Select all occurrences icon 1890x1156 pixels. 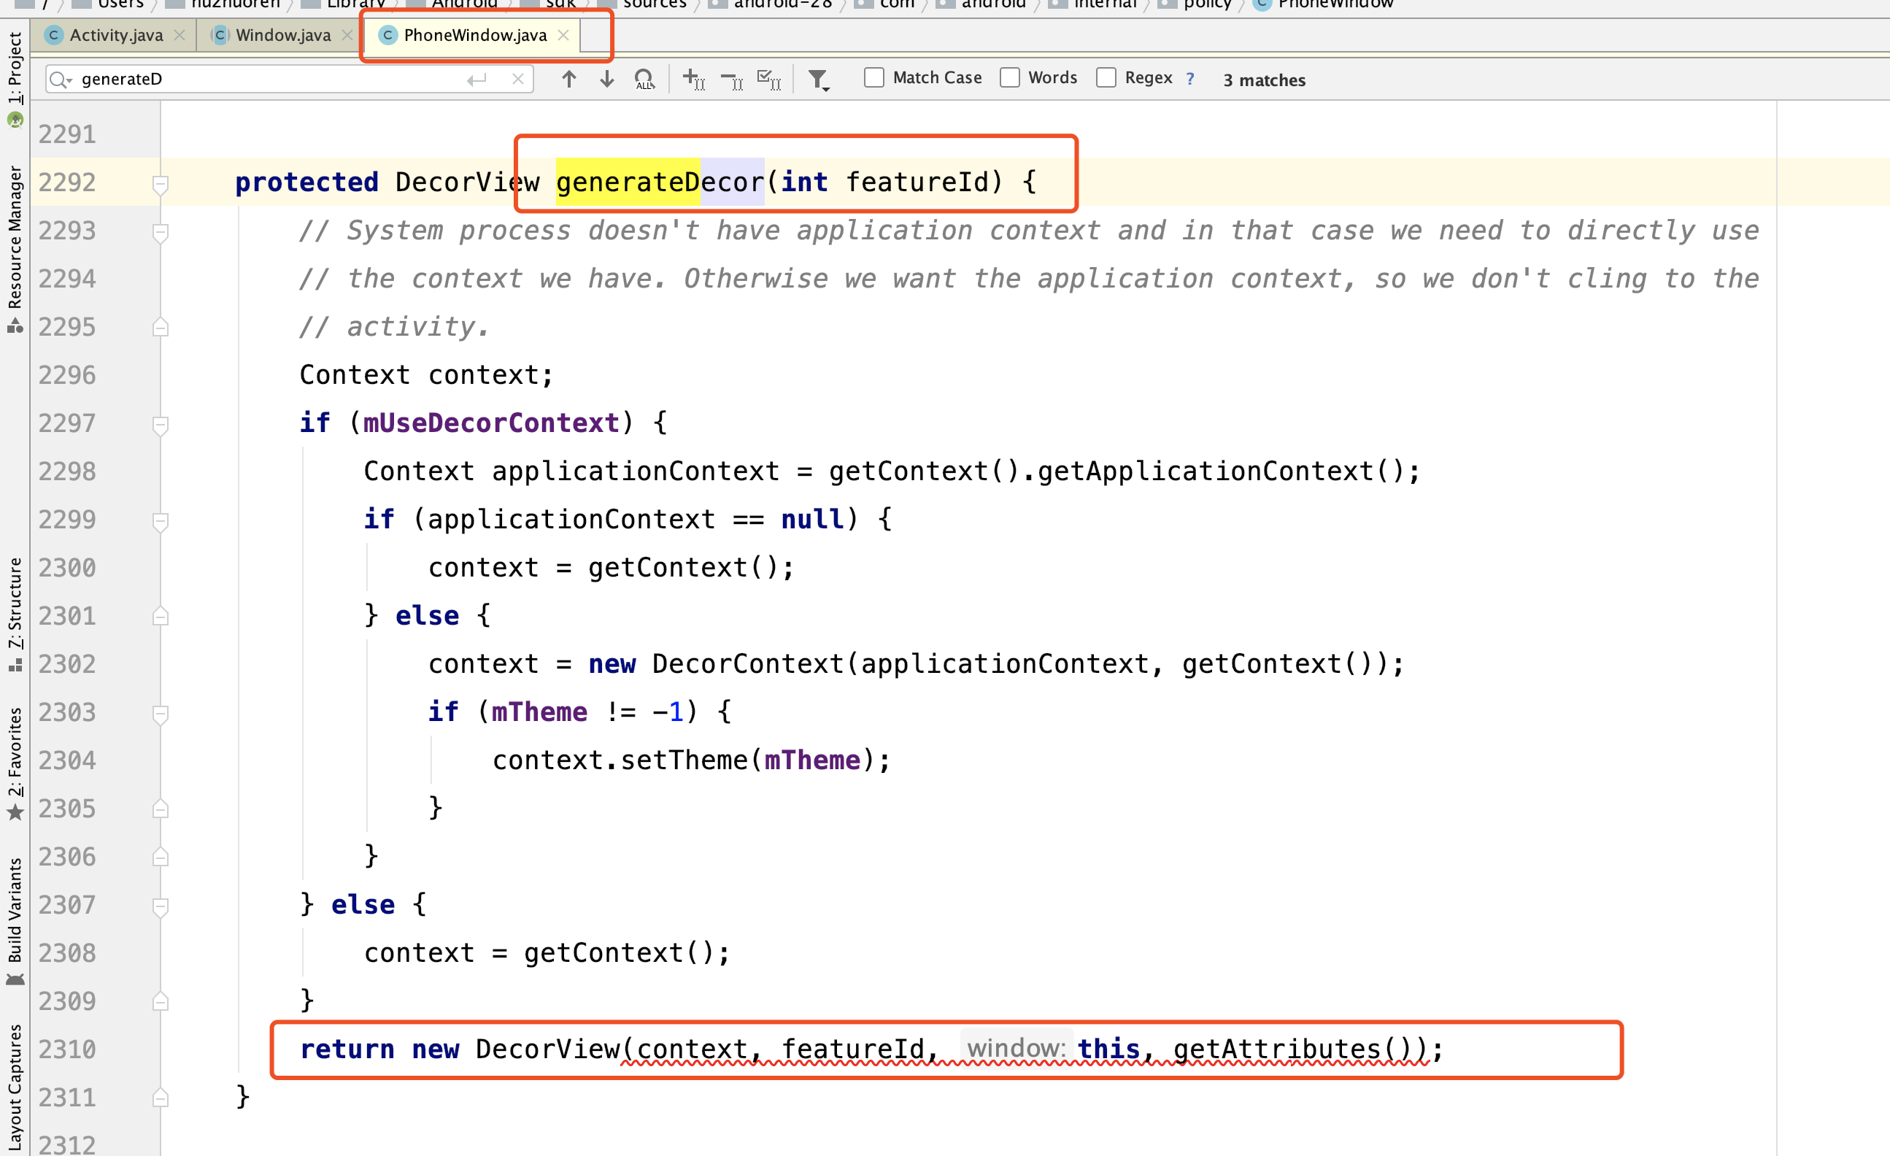pyautogui.click(x=768, y=79)
